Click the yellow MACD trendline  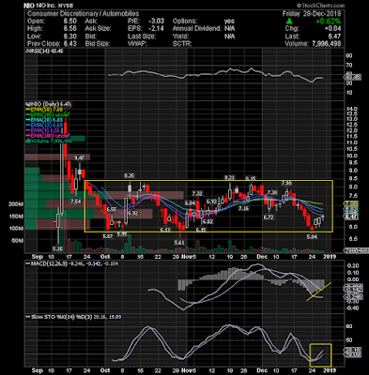(x=318, y=292)
